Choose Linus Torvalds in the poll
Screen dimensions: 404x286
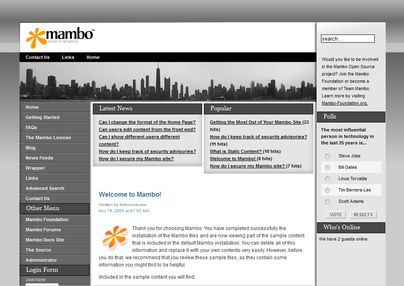pyautogui.click(x=328, y=179)
